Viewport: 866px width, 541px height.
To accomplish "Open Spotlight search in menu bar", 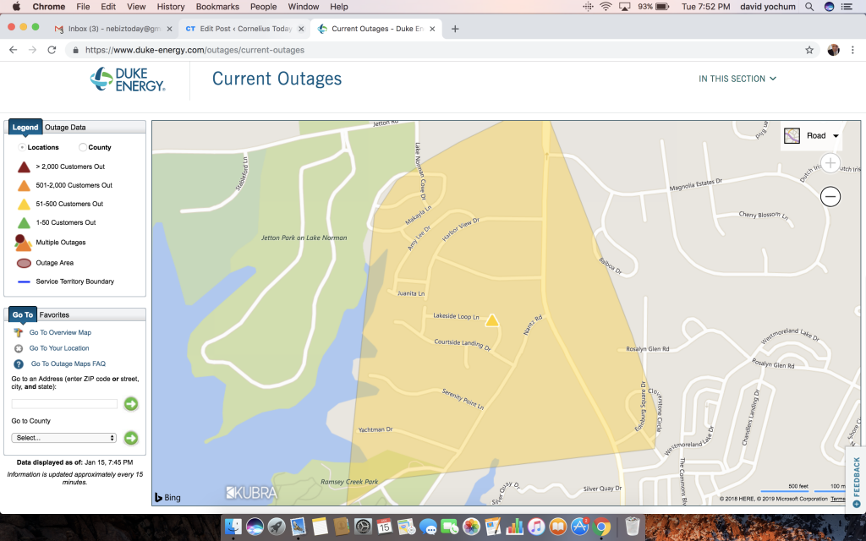I will [809, 7].
